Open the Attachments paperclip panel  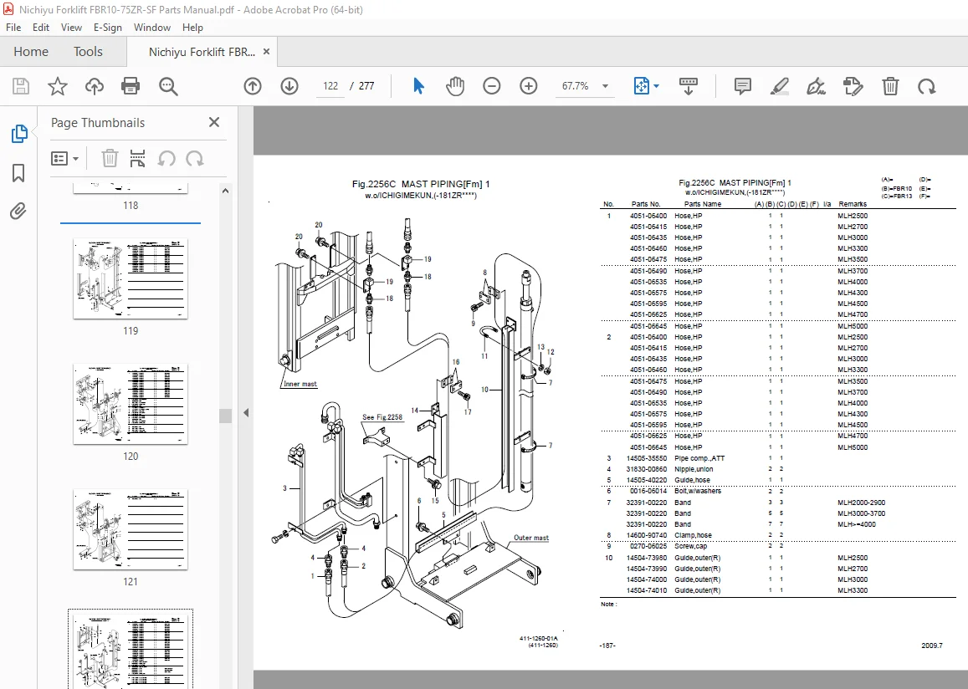pos(18,212)
